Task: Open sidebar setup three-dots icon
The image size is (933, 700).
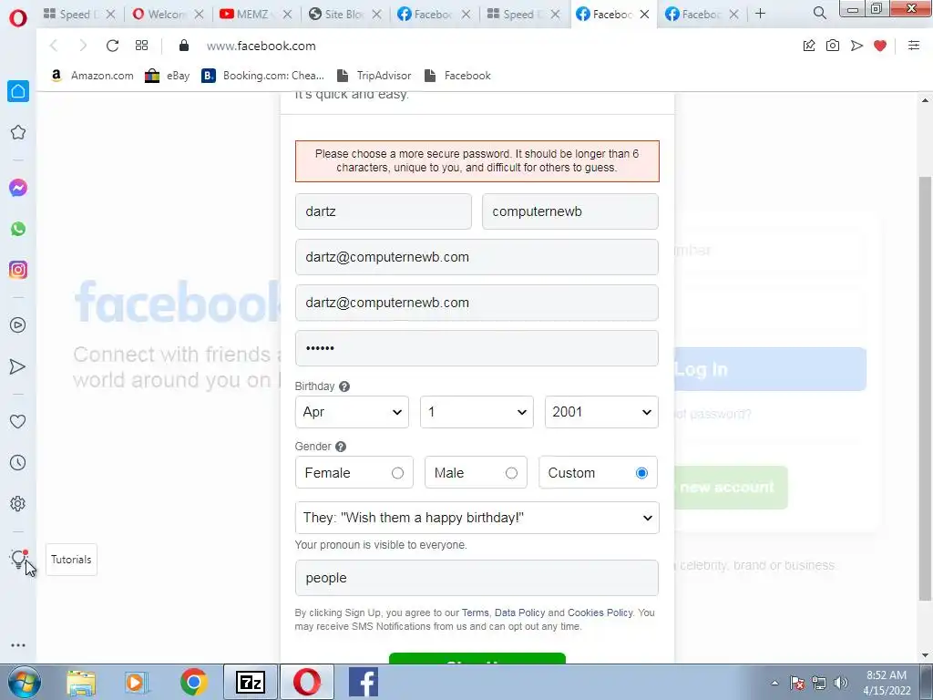Action: (18, 645)
